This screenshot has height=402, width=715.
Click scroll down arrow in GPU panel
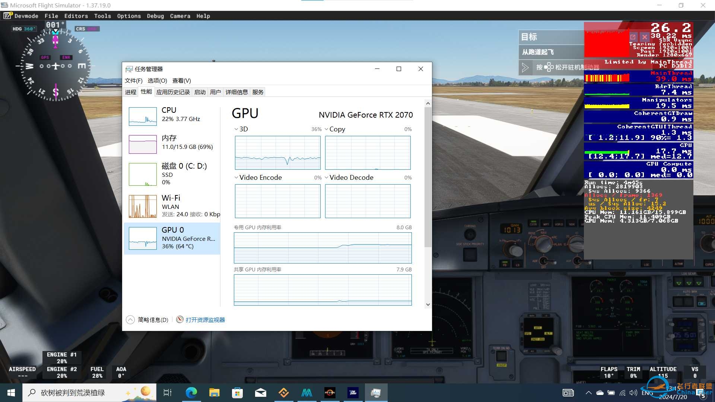tap(428, 304)
